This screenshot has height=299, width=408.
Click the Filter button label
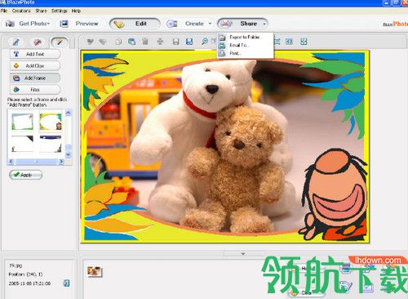35,90
